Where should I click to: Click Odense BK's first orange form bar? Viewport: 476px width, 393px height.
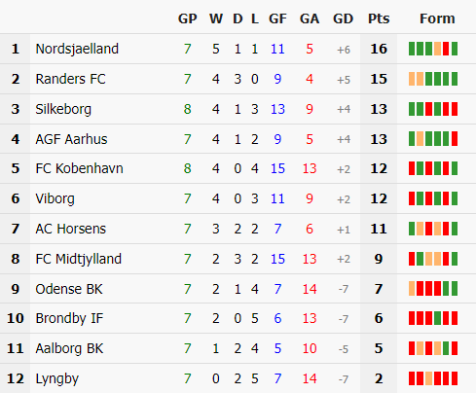(x=412, y=288)
